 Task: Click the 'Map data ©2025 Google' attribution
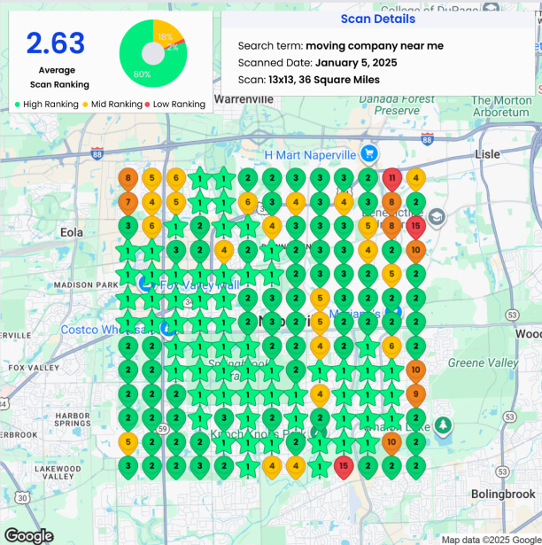(492, 540)
